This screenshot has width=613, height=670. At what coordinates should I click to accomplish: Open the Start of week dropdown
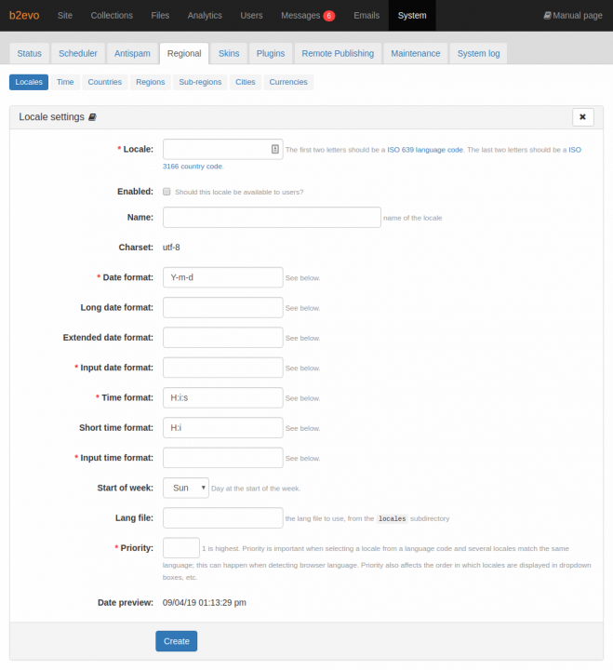click(x=186, y=488)
